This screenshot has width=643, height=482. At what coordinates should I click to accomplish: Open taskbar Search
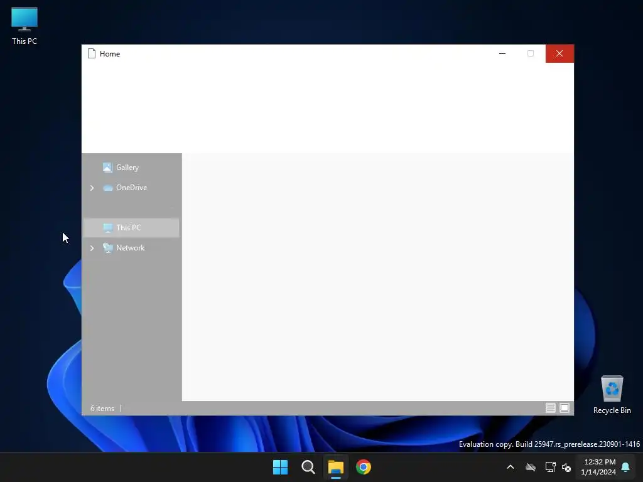tap(308, 467)
